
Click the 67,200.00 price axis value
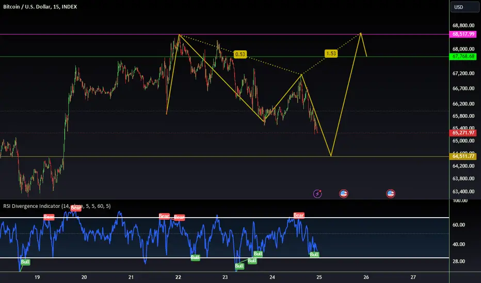click(x=463, y=74)
